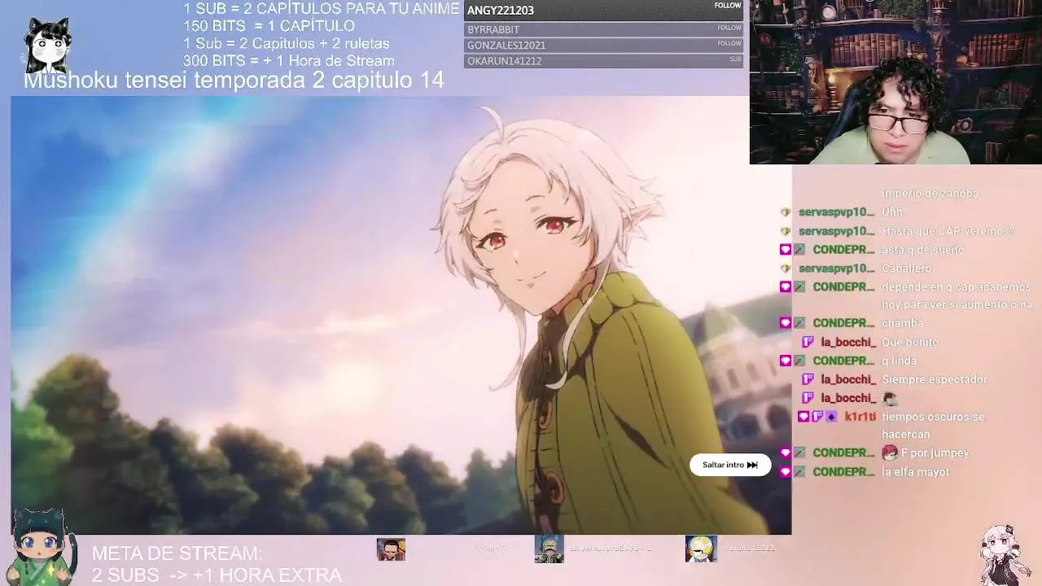
Task: Click FOLLOW label beside ANGY221203
Action: tap(728, 6)
